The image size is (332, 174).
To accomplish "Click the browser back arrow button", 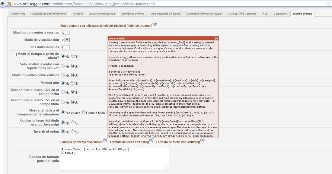I will 2,4.
